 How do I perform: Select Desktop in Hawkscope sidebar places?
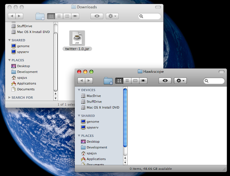93,142
